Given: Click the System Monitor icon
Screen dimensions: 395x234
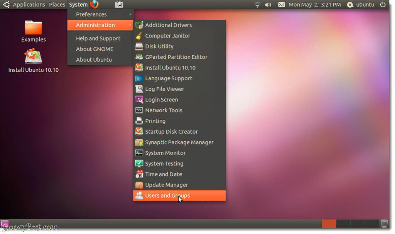Looking at the screenshot, I should click(139, 153).
